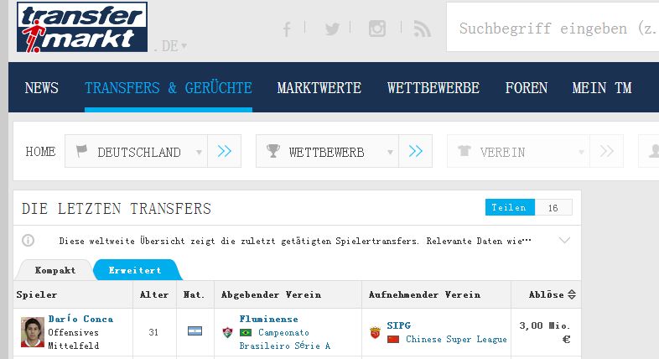The width and height of the screenshot is (659, 359).
Task: Click the shirt icon in VEREIN selector
Action: click(x=464, y=150)
